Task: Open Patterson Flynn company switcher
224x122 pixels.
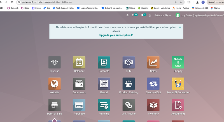Action: (163, 15)
